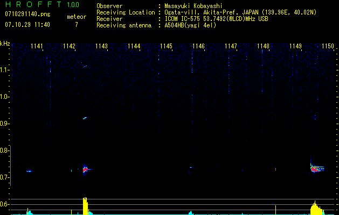Click the meteor count value 7
Viewport: 339px width, 215px height.
pyautogui.click(x=77, y=25)
